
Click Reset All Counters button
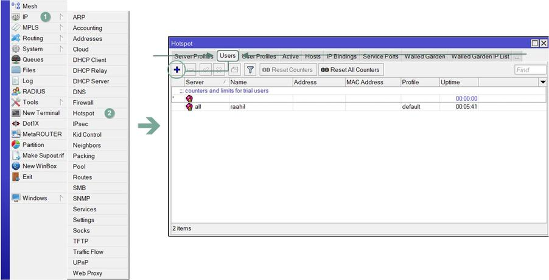[351, 70]
